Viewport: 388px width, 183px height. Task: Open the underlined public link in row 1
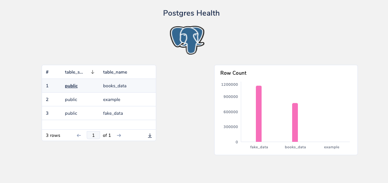click(x=71, y=86)
